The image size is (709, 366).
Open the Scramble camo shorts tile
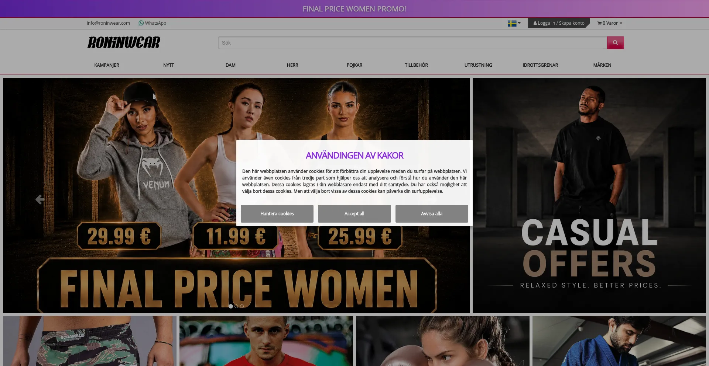coord(90,341)
